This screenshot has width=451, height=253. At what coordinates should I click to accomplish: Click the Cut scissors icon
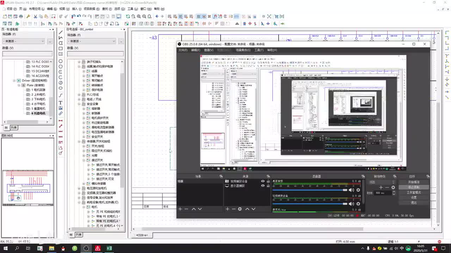pyautogui.click(x=35, y=17)
